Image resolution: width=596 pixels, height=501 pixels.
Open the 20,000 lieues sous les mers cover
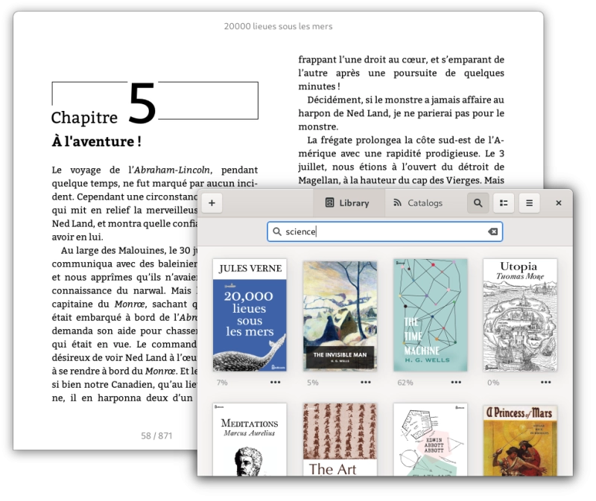[250, 315]
